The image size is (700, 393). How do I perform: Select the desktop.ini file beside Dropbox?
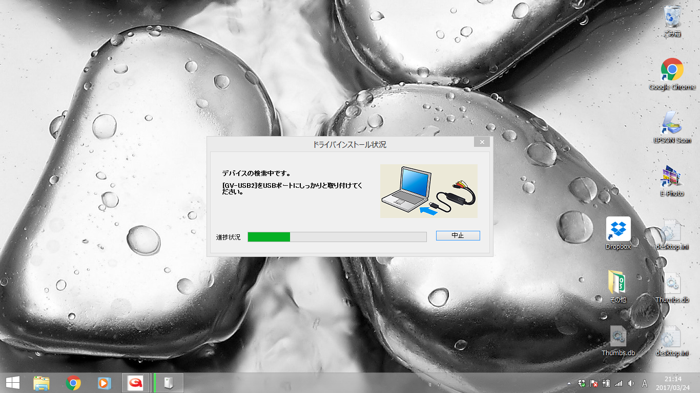point(672,234)
